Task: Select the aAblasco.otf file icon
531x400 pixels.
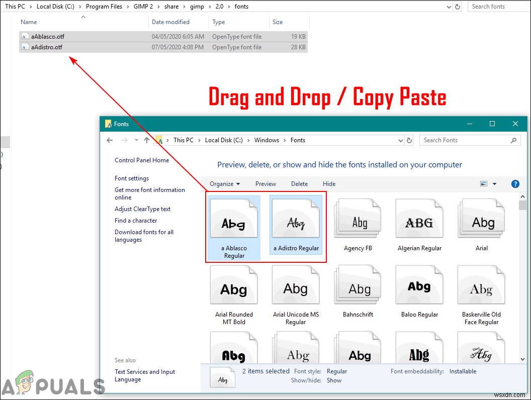Action: tap(26, 36)
